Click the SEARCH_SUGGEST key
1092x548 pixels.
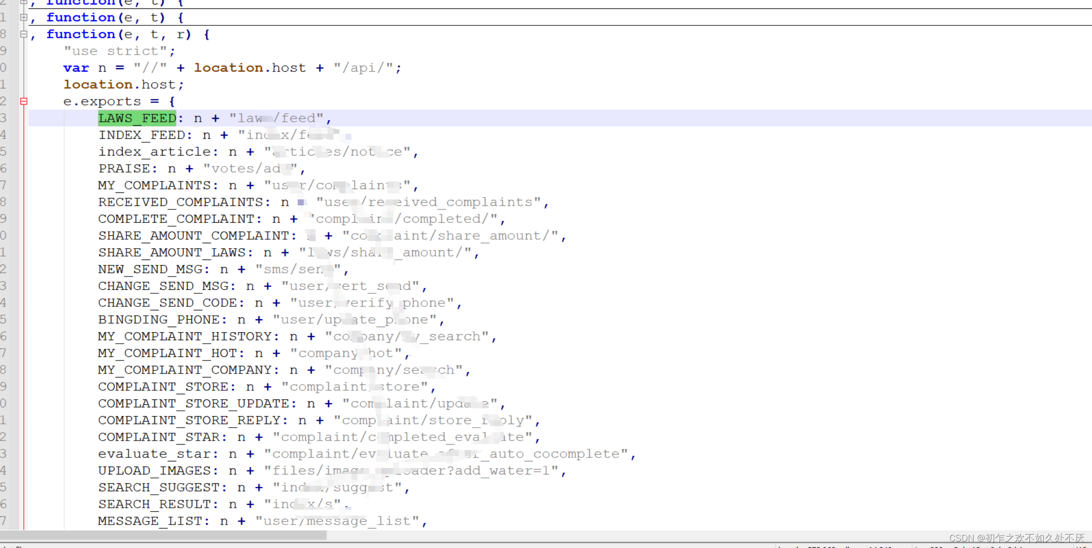pos(159,488)
